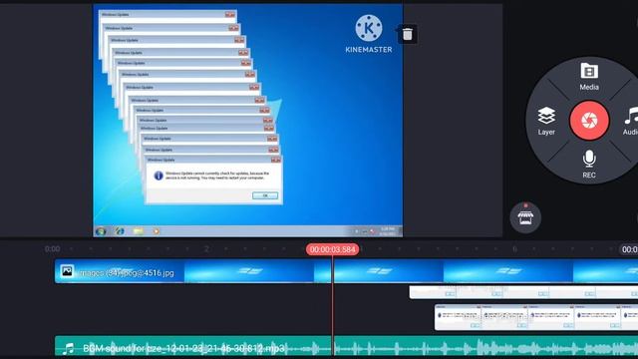This screenshot has width=638, height=359.
Task: Click OK in the previewed Windows Update dialog
Action: click(x=265, y=195)
